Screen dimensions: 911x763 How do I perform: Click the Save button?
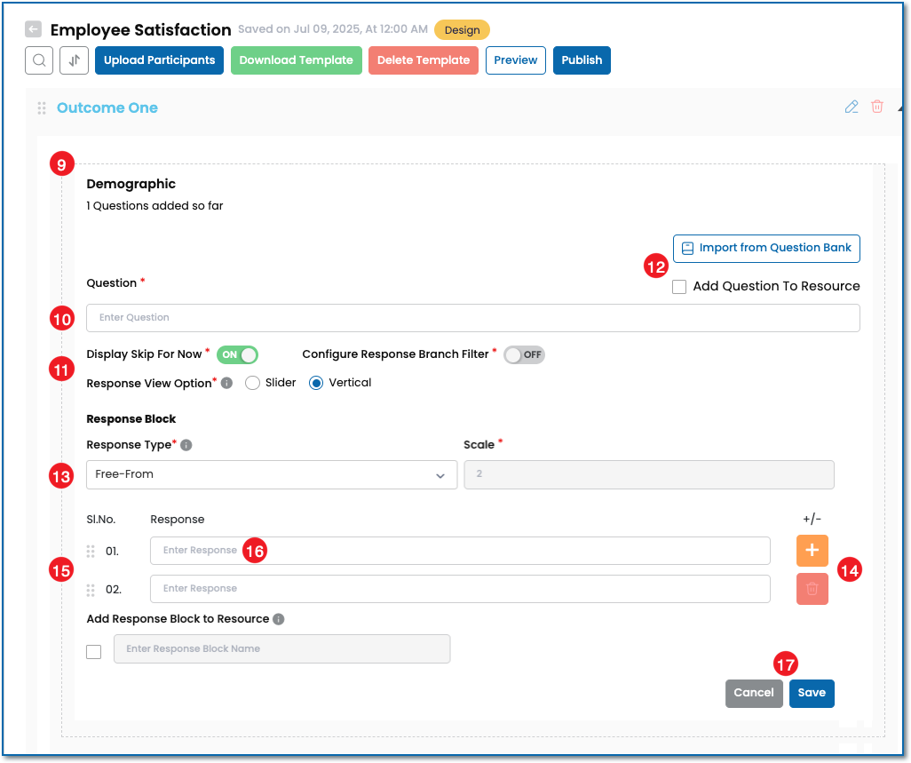811,693
